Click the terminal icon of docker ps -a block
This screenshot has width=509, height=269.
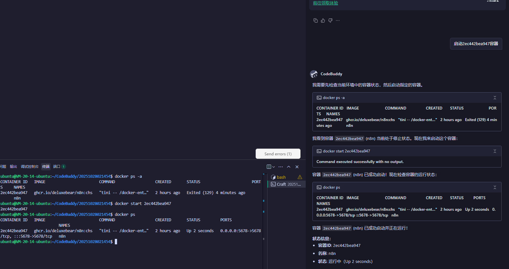(319, 98)
